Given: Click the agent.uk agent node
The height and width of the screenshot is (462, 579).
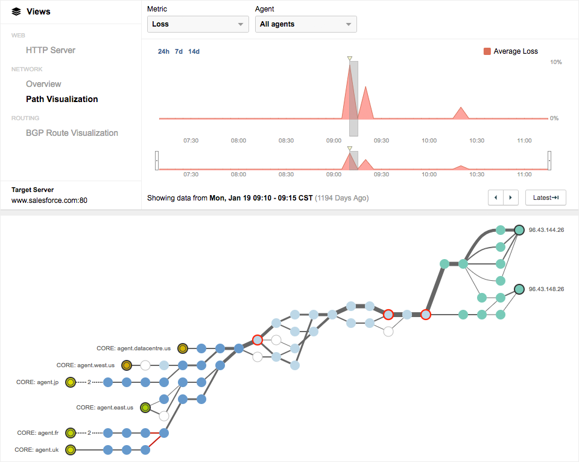Looking at the screenshot, I should (x=71, y=449).
